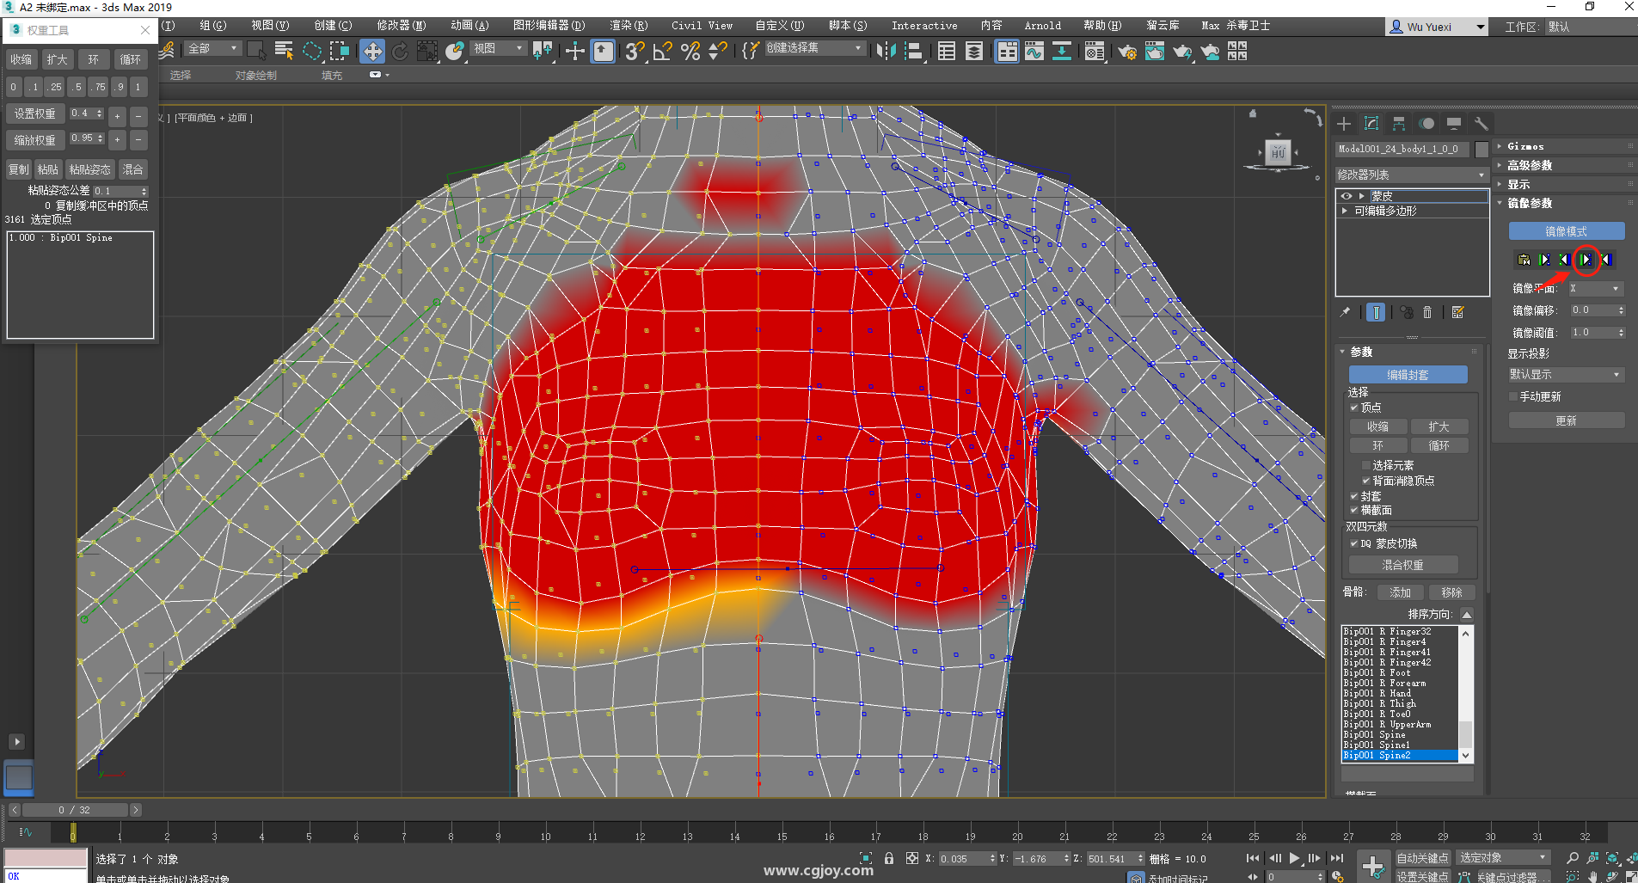Screen dimensions: 1638x883
Task: Remove modifier with trash can icon
Action: pos(1427,312)
